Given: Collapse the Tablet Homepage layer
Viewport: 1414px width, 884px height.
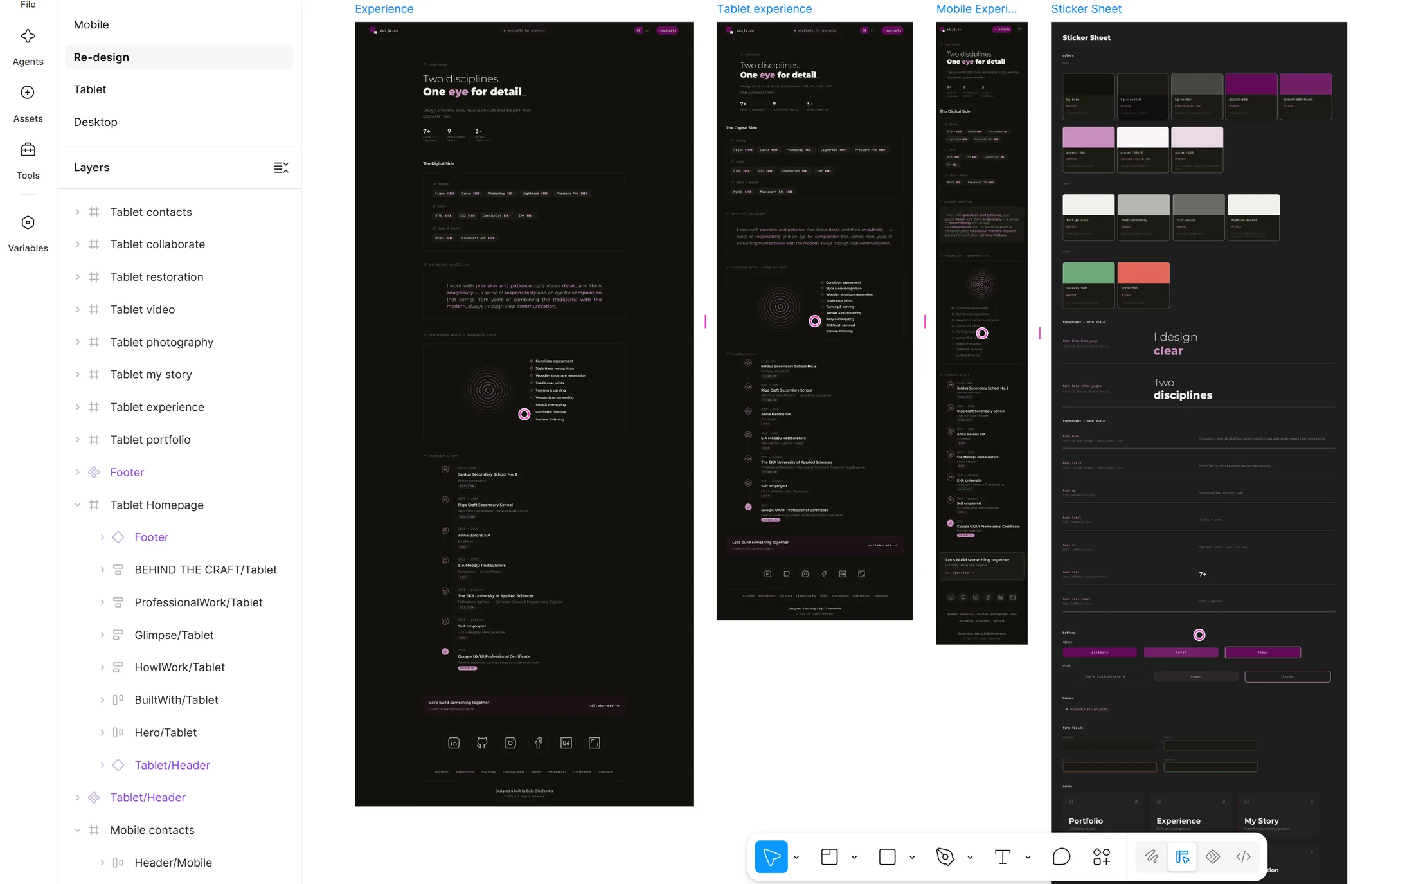Looking at the screenshot, I should pos(78,505).
